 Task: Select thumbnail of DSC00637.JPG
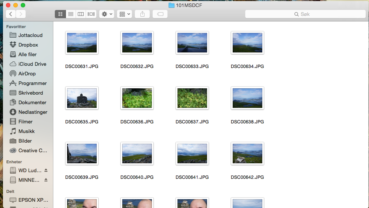tap(192, 98)
